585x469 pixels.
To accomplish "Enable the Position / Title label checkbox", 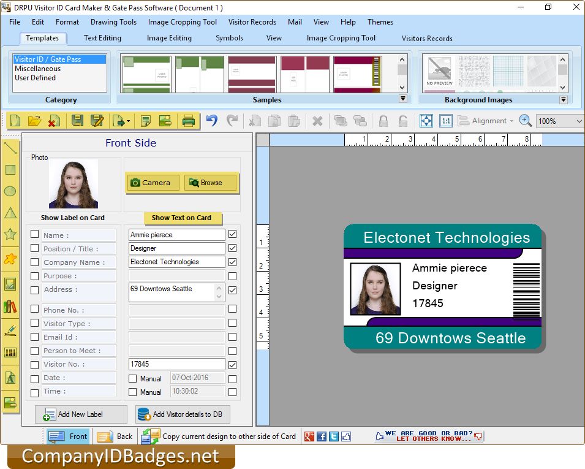I will click(35, 248).
